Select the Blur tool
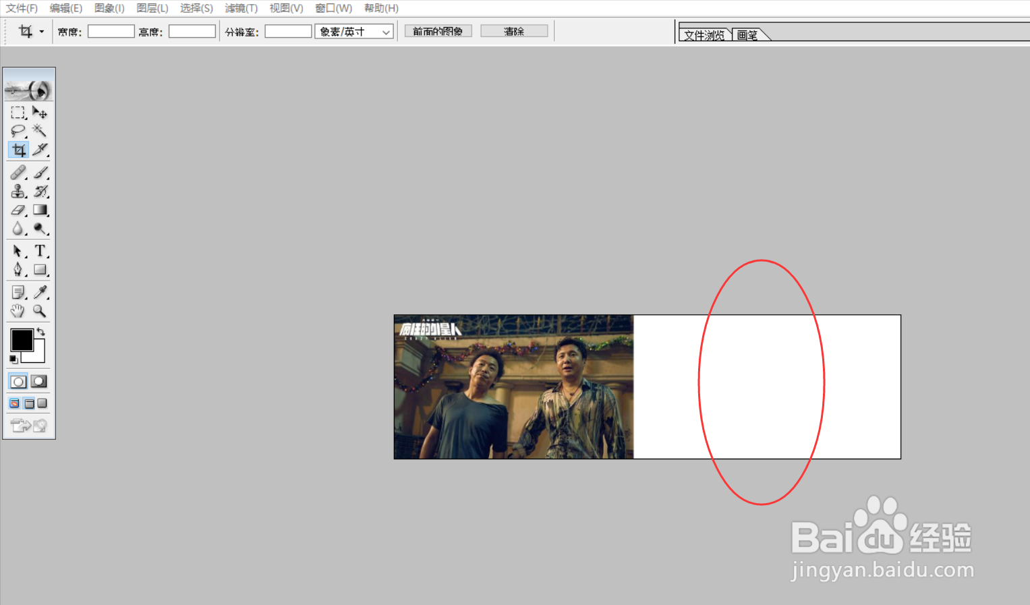 point(18,229)
